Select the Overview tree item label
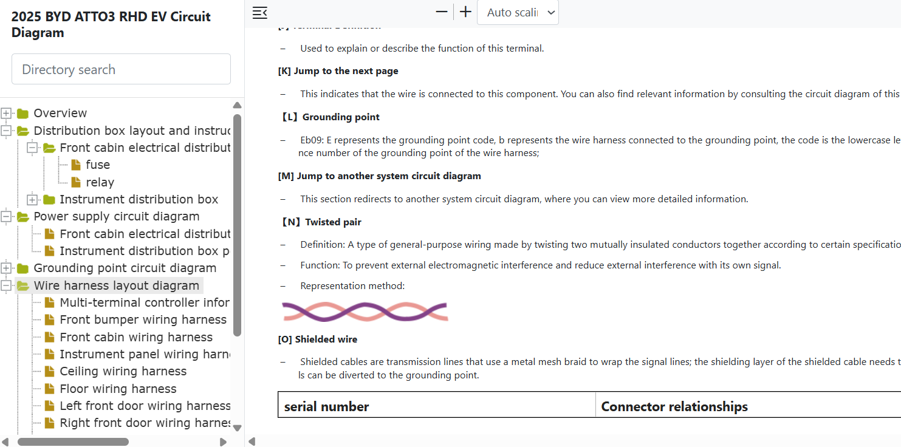The height and width of the screenshot is (447, 901). [60, 113]
